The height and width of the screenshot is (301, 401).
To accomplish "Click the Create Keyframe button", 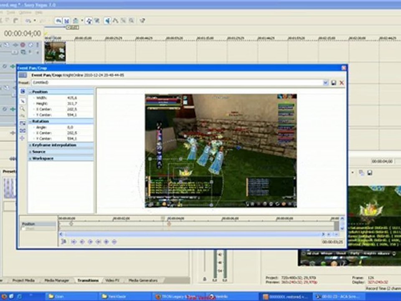I will pyautogui.click(x=107, y=241).
